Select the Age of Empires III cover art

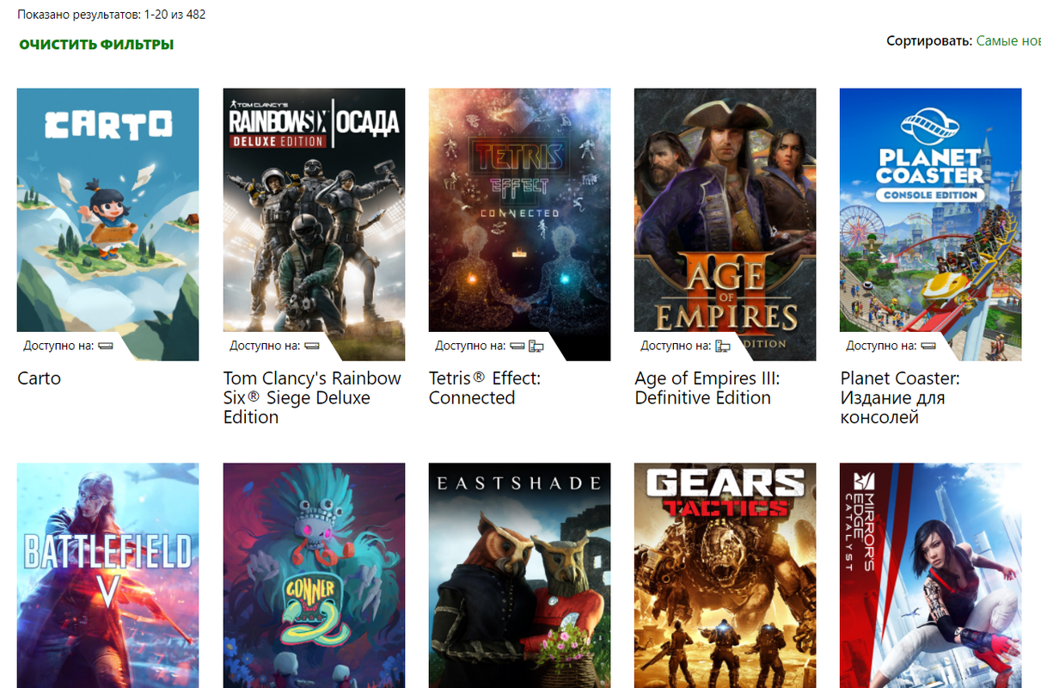point(725,224)
